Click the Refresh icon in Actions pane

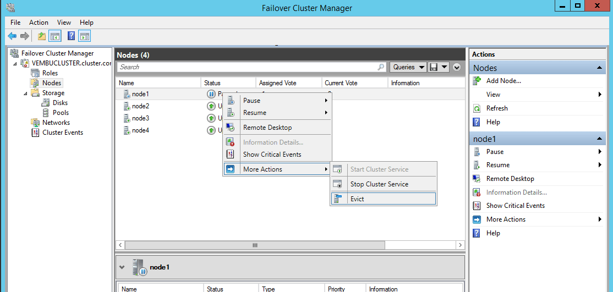477,108
